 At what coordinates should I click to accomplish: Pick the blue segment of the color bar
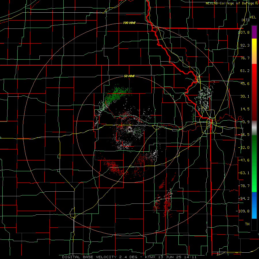point(254,205)
